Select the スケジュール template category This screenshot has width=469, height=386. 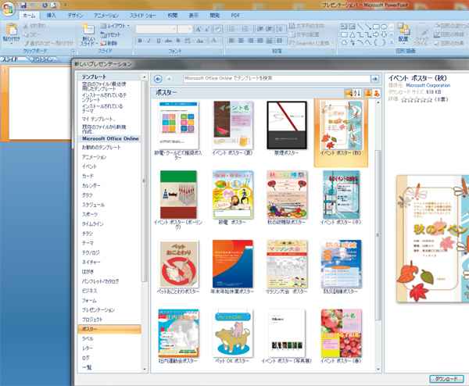click(x=93, y=205)
